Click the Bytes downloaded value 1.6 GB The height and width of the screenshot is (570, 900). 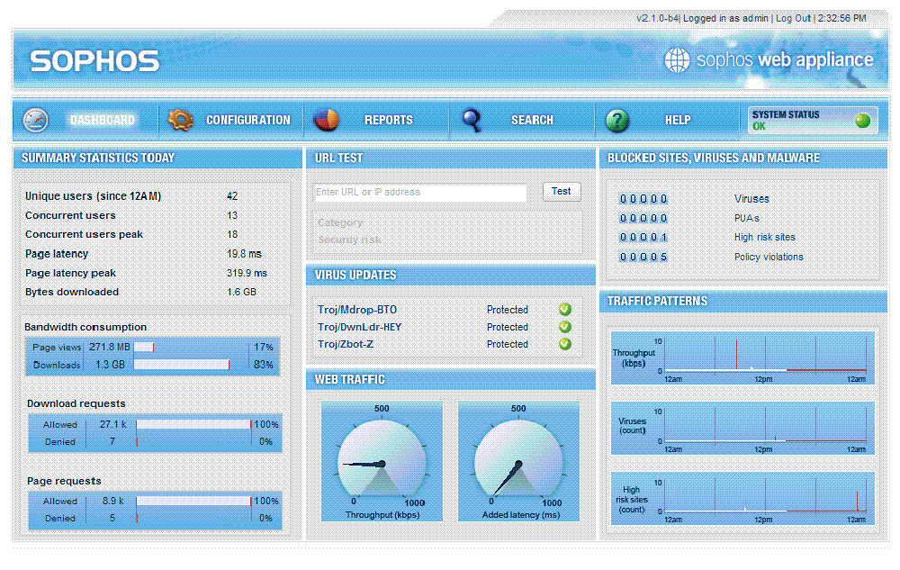(x=241, y=292)
